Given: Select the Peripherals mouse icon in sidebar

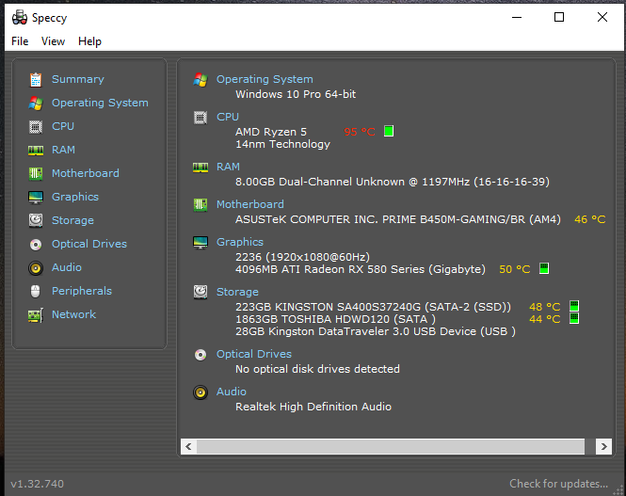Looking at the screenshot, I should tap(36, 292).
